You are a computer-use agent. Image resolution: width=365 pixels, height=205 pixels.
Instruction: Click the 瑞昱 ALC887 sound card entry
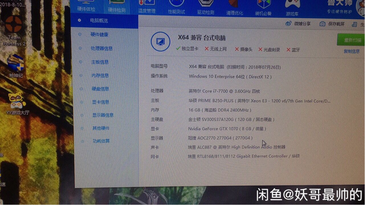(x=236, y=147)
